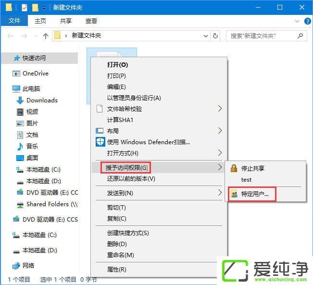
Task: Click the lock icon beside 停止共享
Action: (x=234, y=168)
